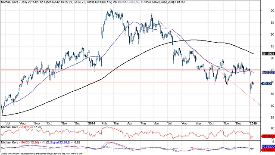
Task: Click the 85 price axis label
Action: click(272, 46)
